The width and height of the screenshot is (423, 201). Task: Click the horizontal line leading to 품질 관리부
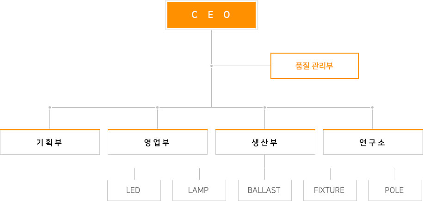click(x=240, y=66)
